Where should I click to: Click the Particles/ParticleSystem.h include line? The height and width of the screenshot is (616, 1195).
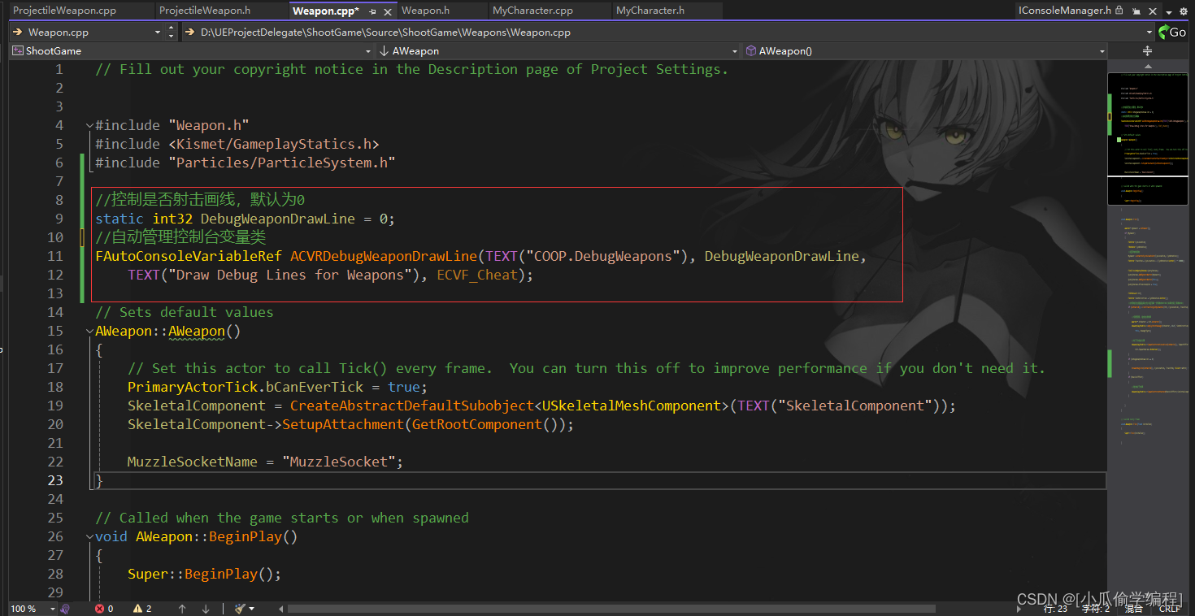pyautogui.click(x=246, y=163)
